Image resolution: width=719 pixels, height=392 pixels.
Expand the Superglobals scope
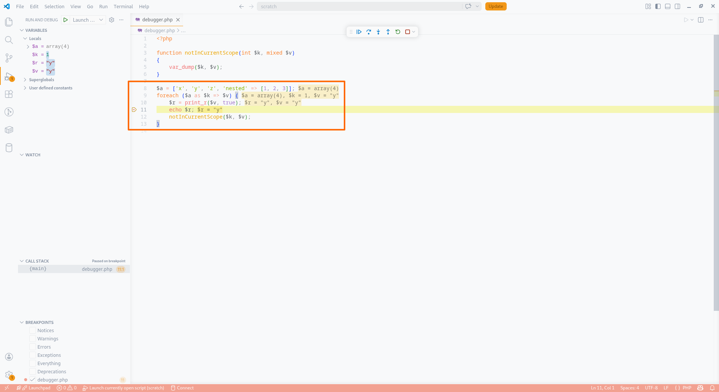coord(25,80)
